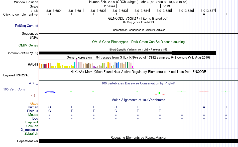Click the blue G logo in PhyloP track
Screen dimensions: 238x147
pos(50,92)
